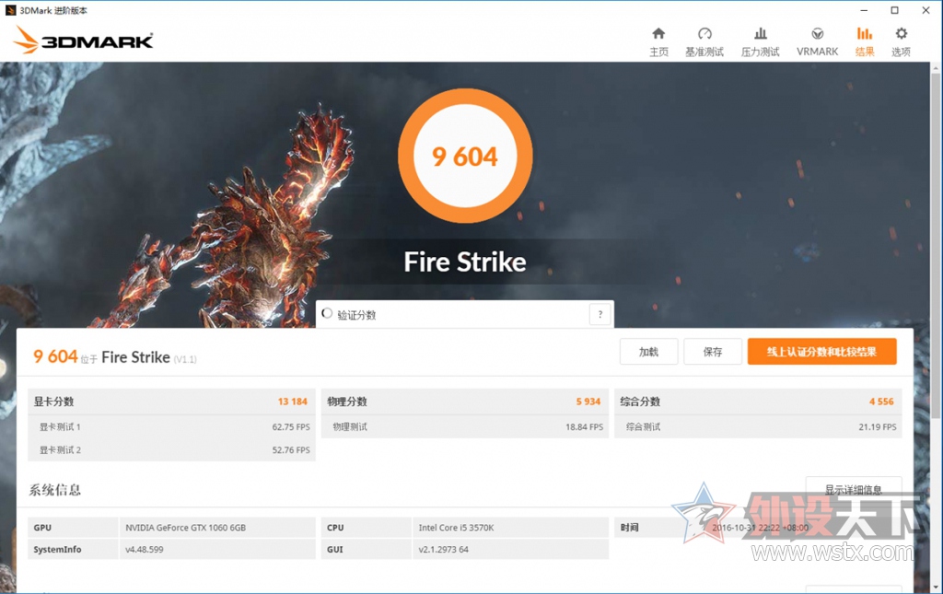Click the vertical scrollbar thumb
The image size is (943, 594).
[936, 247]
